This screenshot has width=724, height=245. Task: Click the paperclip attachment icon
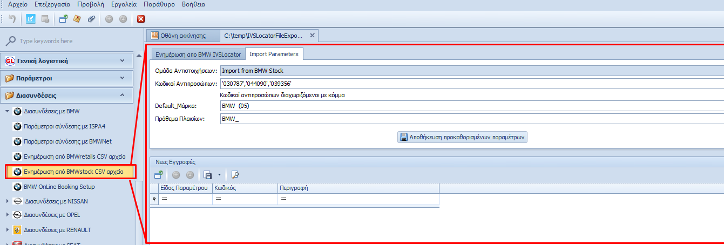[91, 19]
